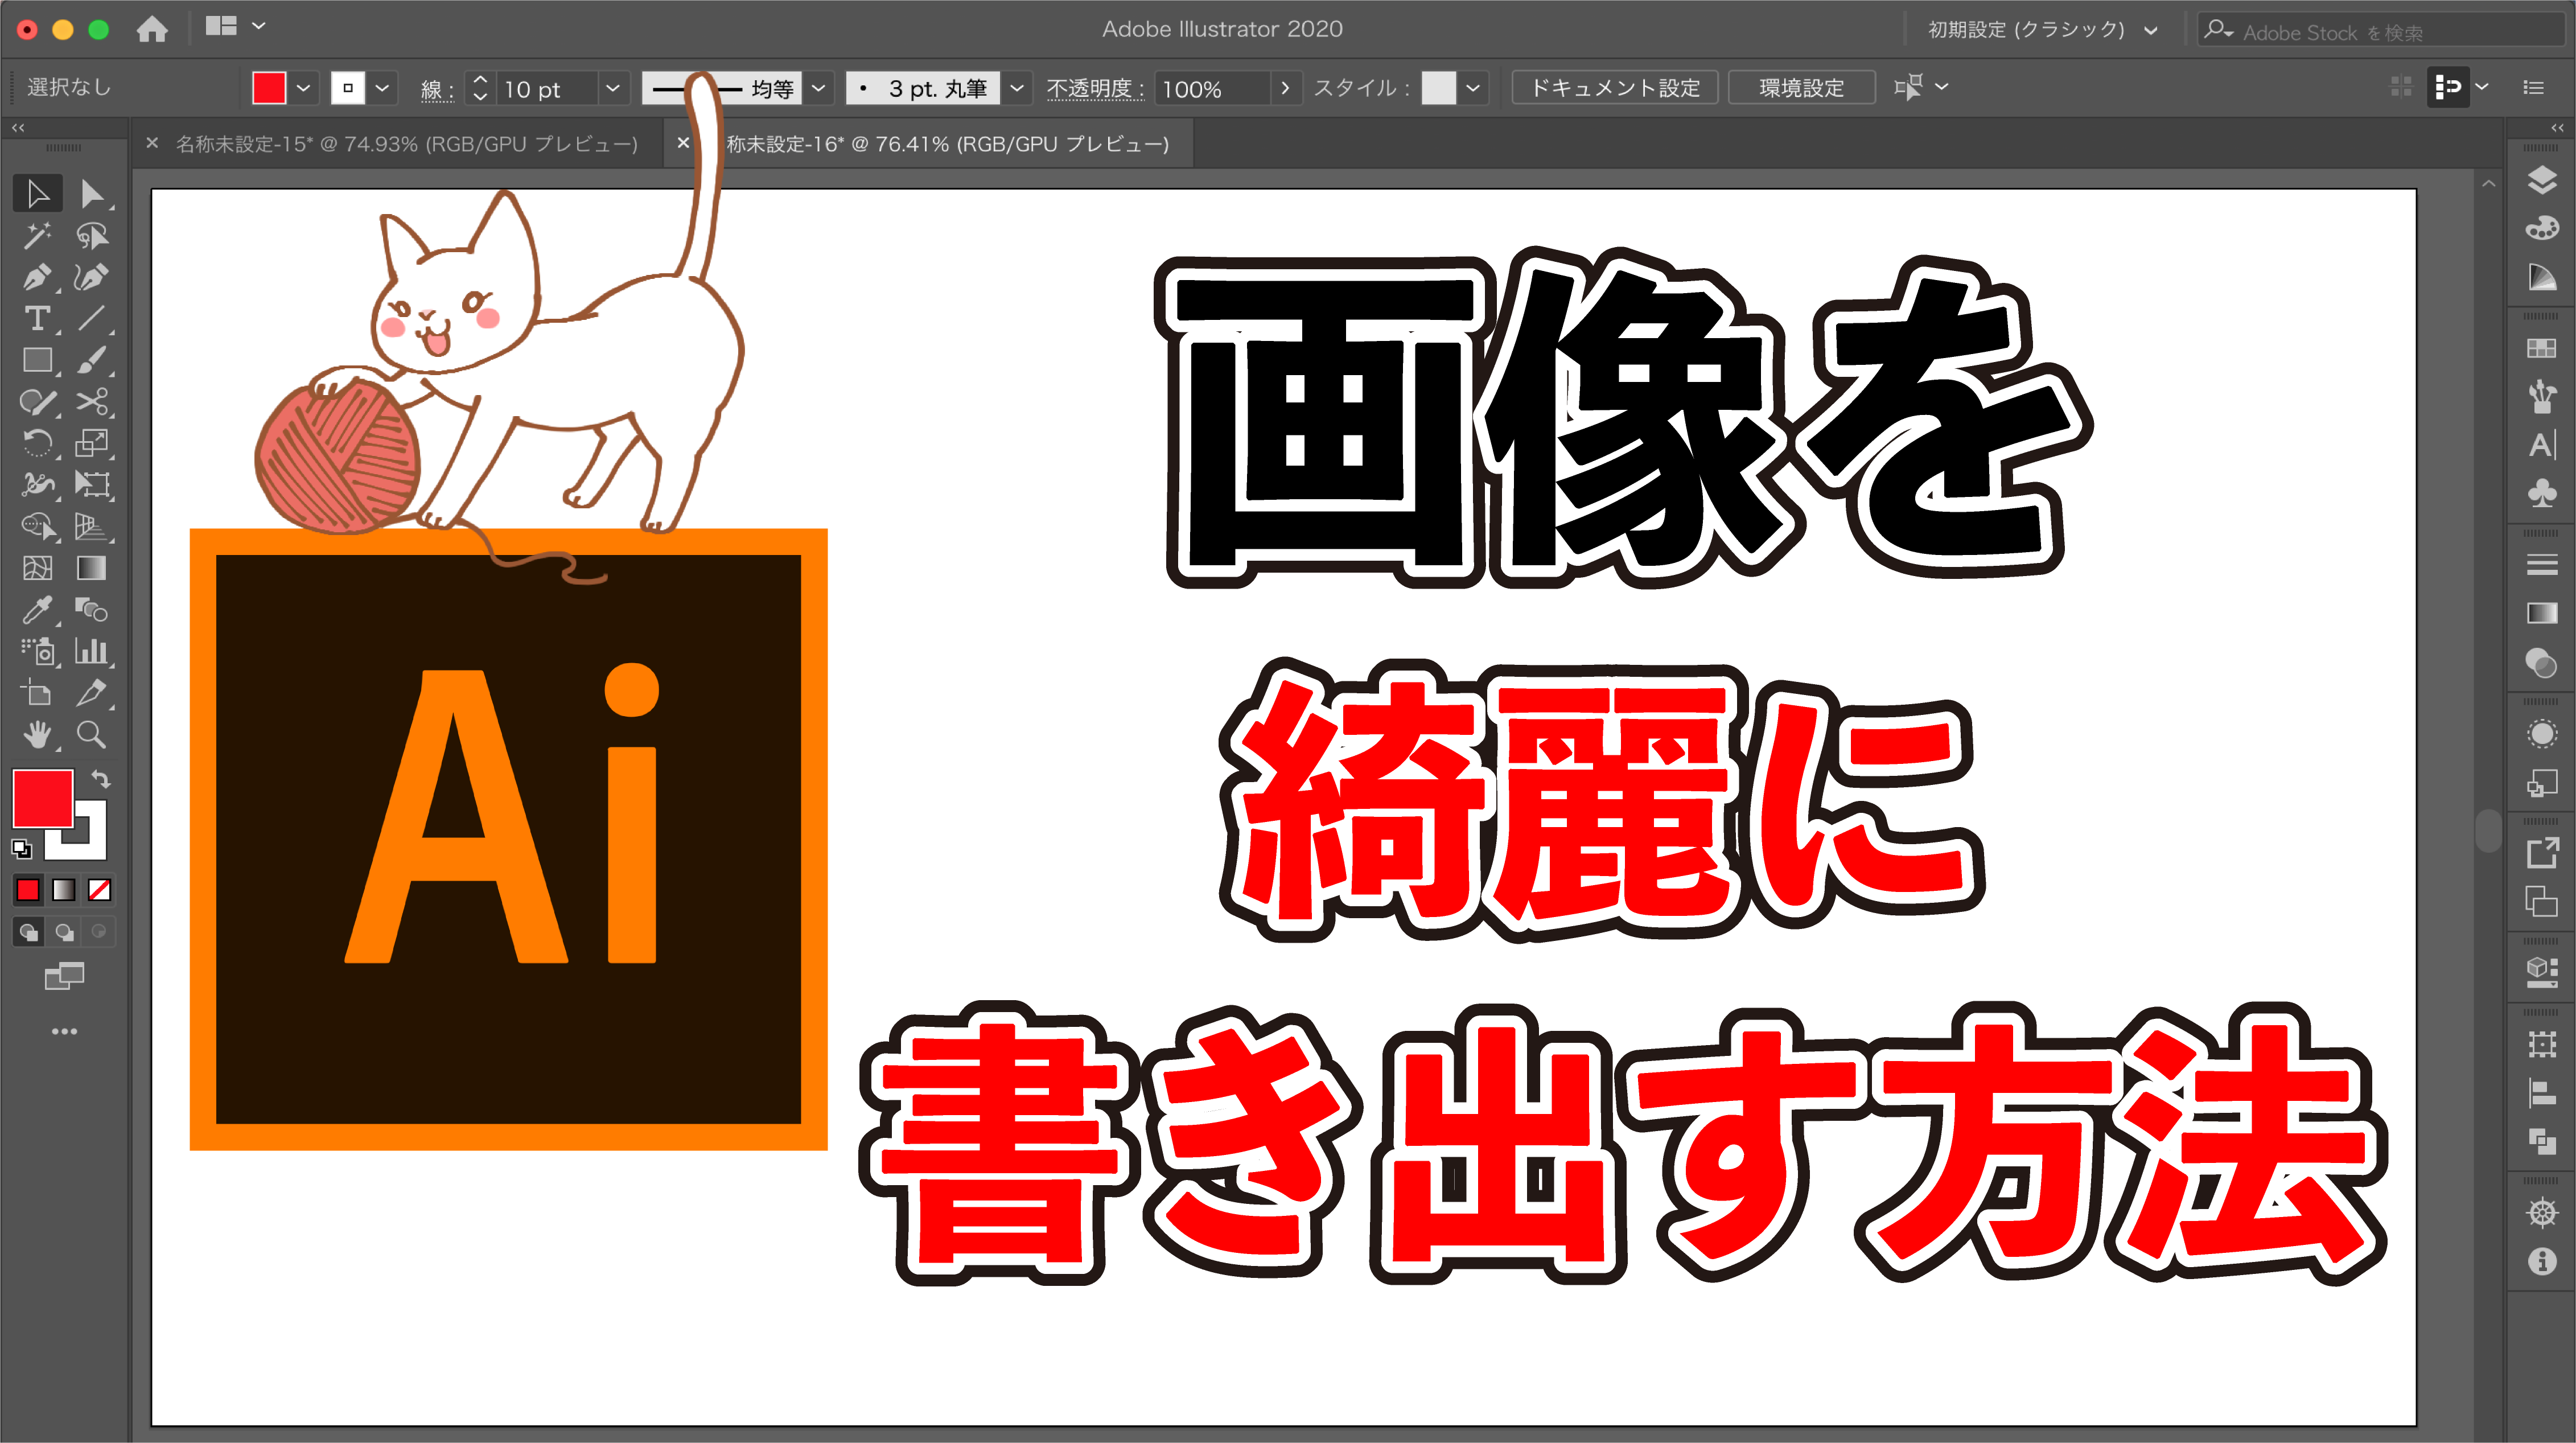This screenshot has width=2576, height=1443.
Task: Expand the opacity options arrow
Action: pyautogui.click(x=1285, y=88)
